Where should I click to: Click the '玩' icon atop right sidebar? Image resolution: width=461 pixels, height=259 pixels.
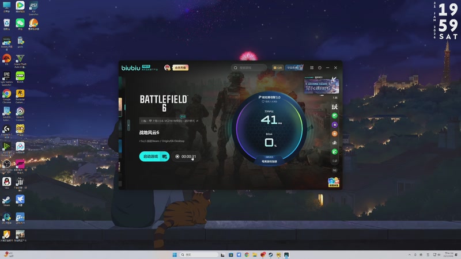pyautogui.click(x=335, y=107)
